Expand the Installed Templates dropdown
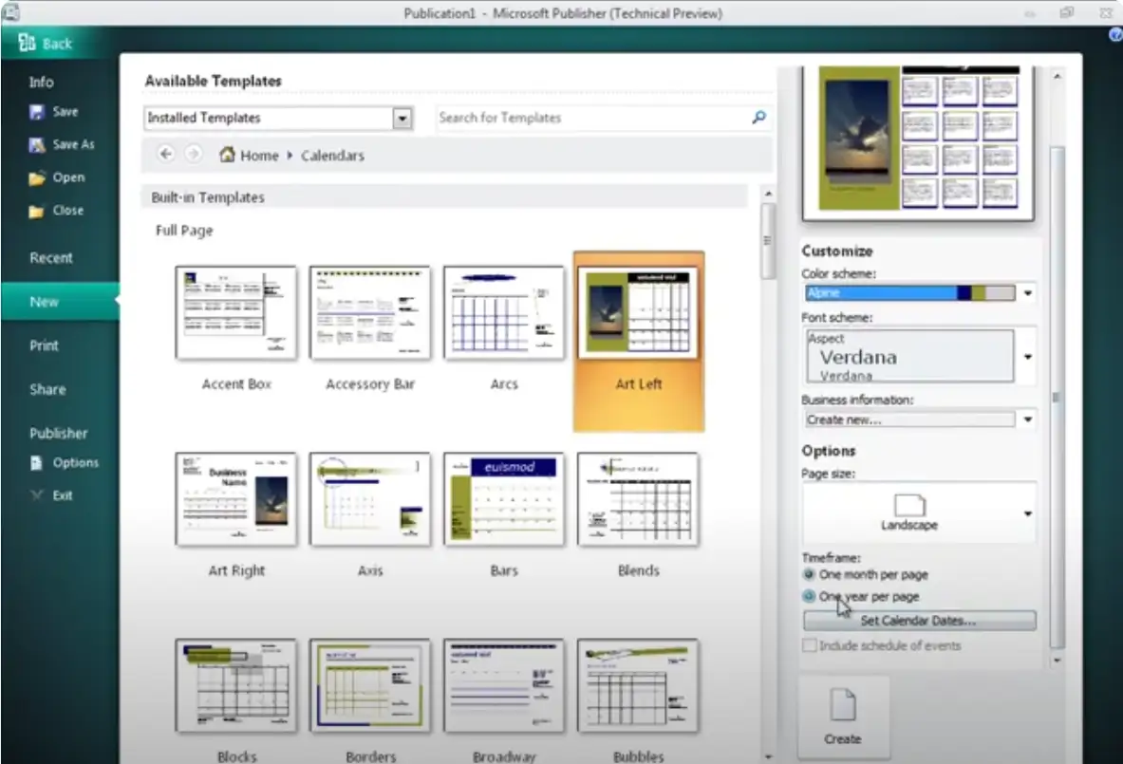This screenshot has width=1123, height=764. 402,118
